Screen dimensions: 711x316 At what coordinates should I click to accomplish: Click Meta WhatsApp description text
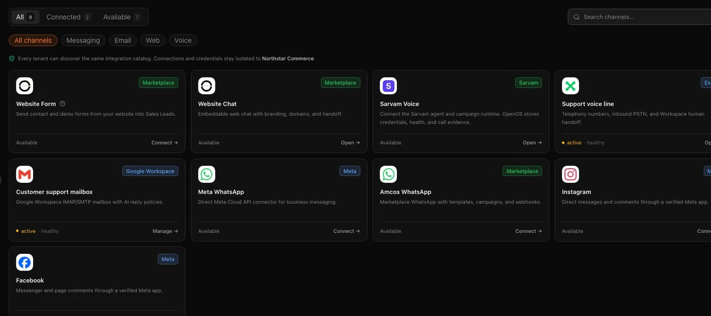pyautogui.click(x=268, y=202)
